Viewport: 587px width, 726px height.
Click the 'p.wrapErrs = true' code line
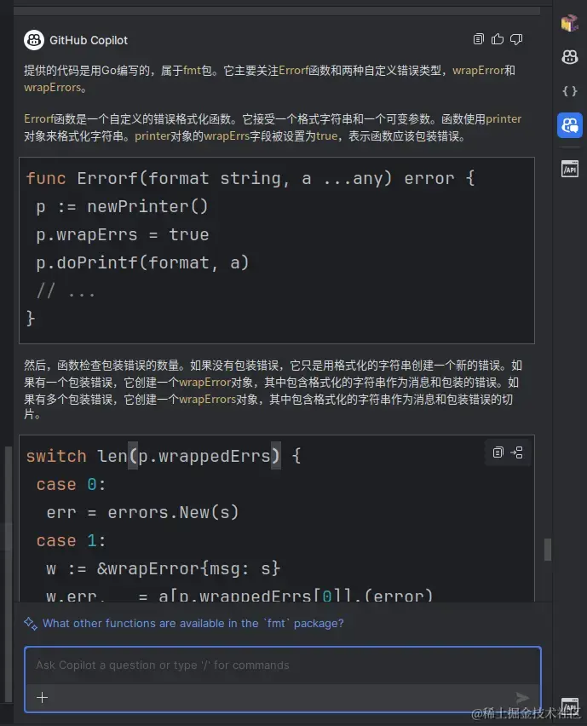click(123, 234)
